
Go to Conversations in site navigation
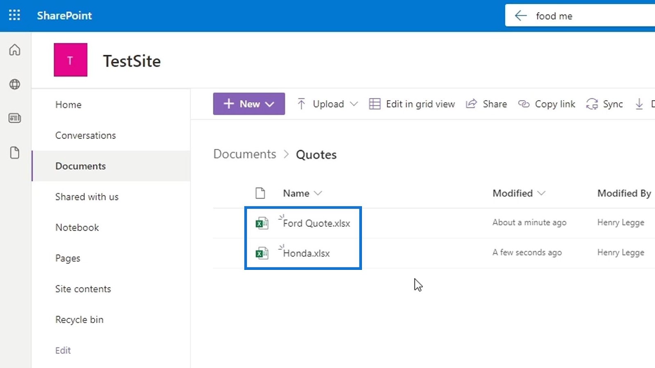point(86,135)
